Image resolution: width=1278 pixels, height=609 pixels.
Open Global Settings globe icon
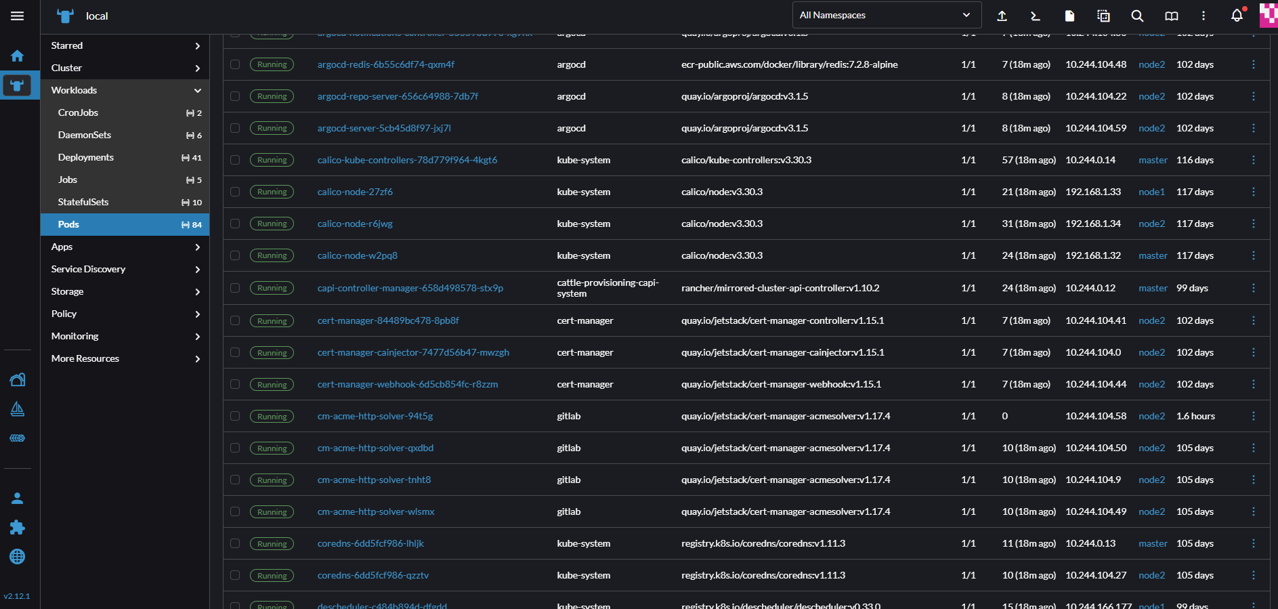click(18, 556)
